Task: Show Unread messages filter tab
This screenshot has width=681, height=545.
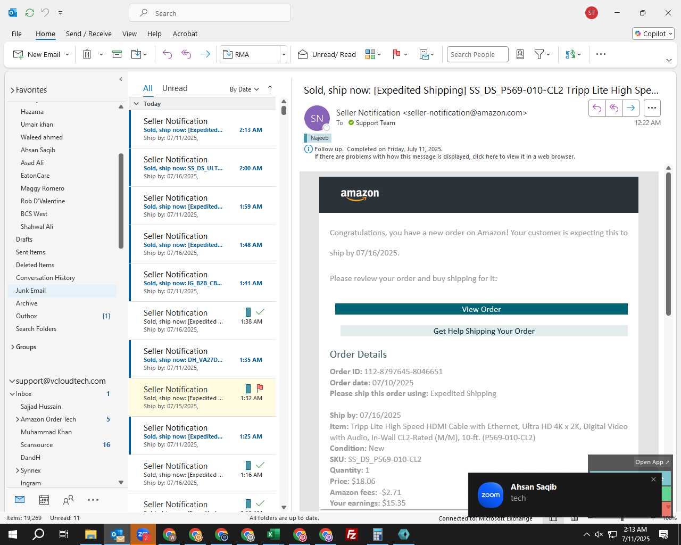Action: pos(175,88)
